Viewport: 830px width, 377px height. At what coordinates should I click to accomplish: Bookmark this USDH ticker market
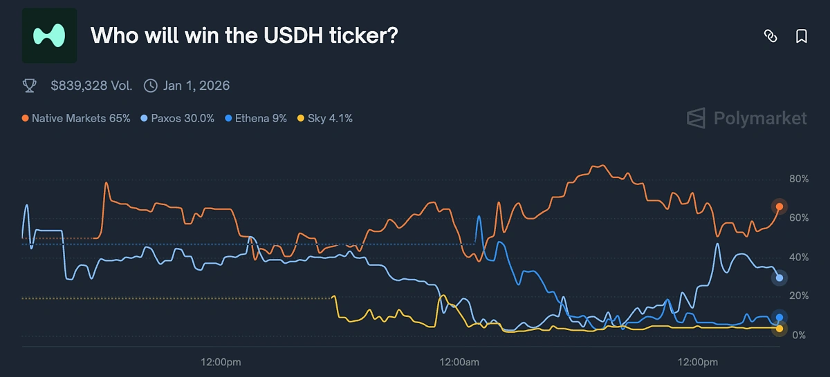click(801, 36)
